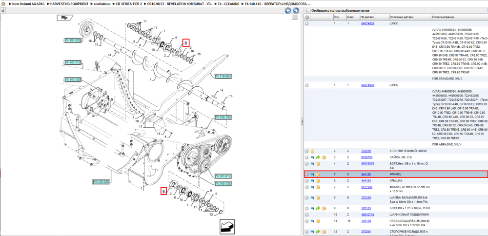Click the blue arrow icon for 86508568

(313, 163)
